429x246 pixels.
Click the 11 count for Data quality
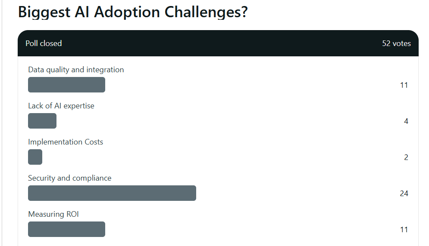coord(404,85)
